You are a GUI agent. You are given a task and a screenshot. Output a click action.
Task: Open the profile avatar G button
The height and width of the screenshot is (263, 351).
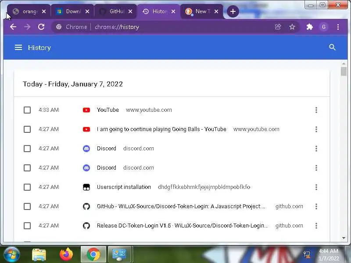pyautogui.click(x=324, y=27)
